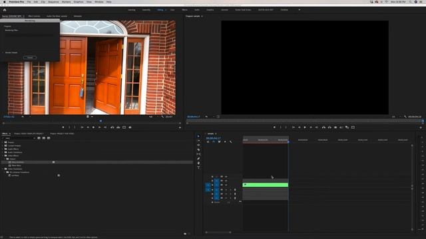
Task: Add a marker using timeline marker icon
Action: point(225,141)
